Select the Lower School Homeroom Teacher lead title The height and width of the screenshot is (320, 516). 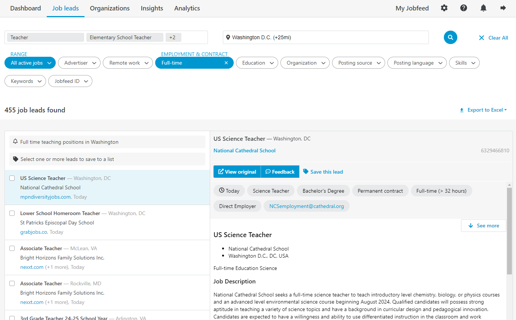60,213
